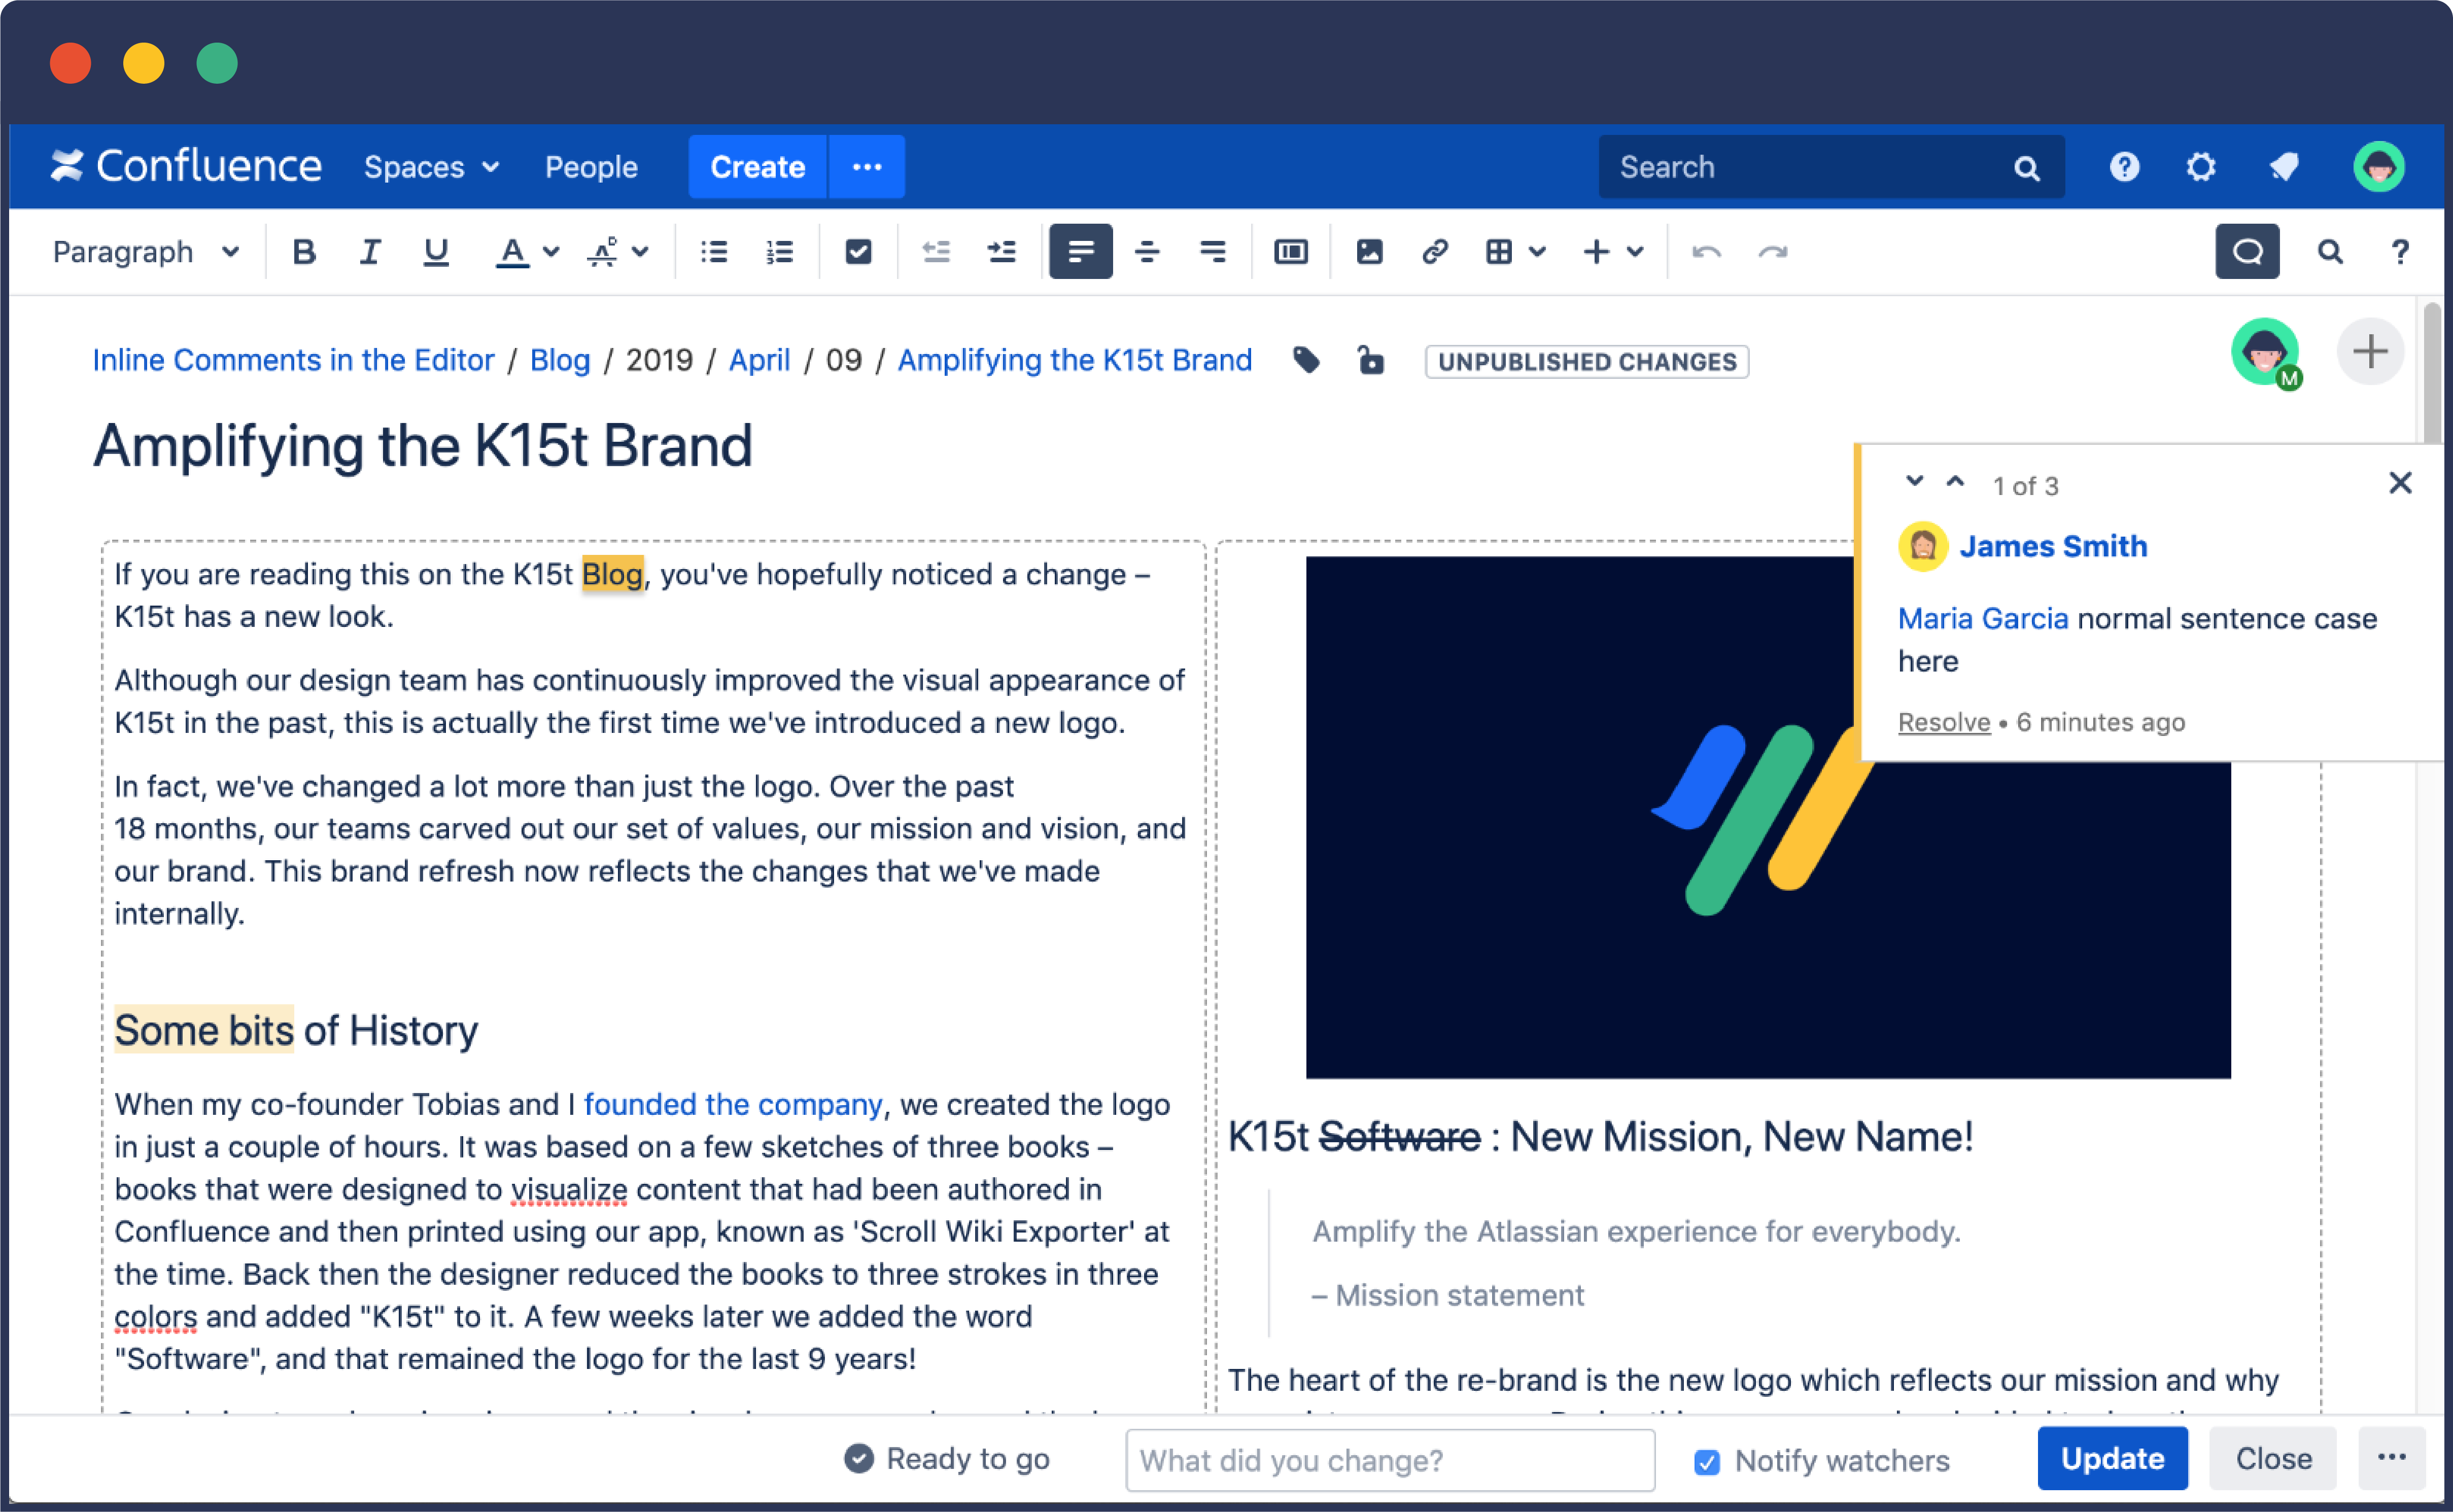Click the page title 'Amplifying the K15t Brand'
Viewport: 2453px width, 1512px height.
pos(422,445)
